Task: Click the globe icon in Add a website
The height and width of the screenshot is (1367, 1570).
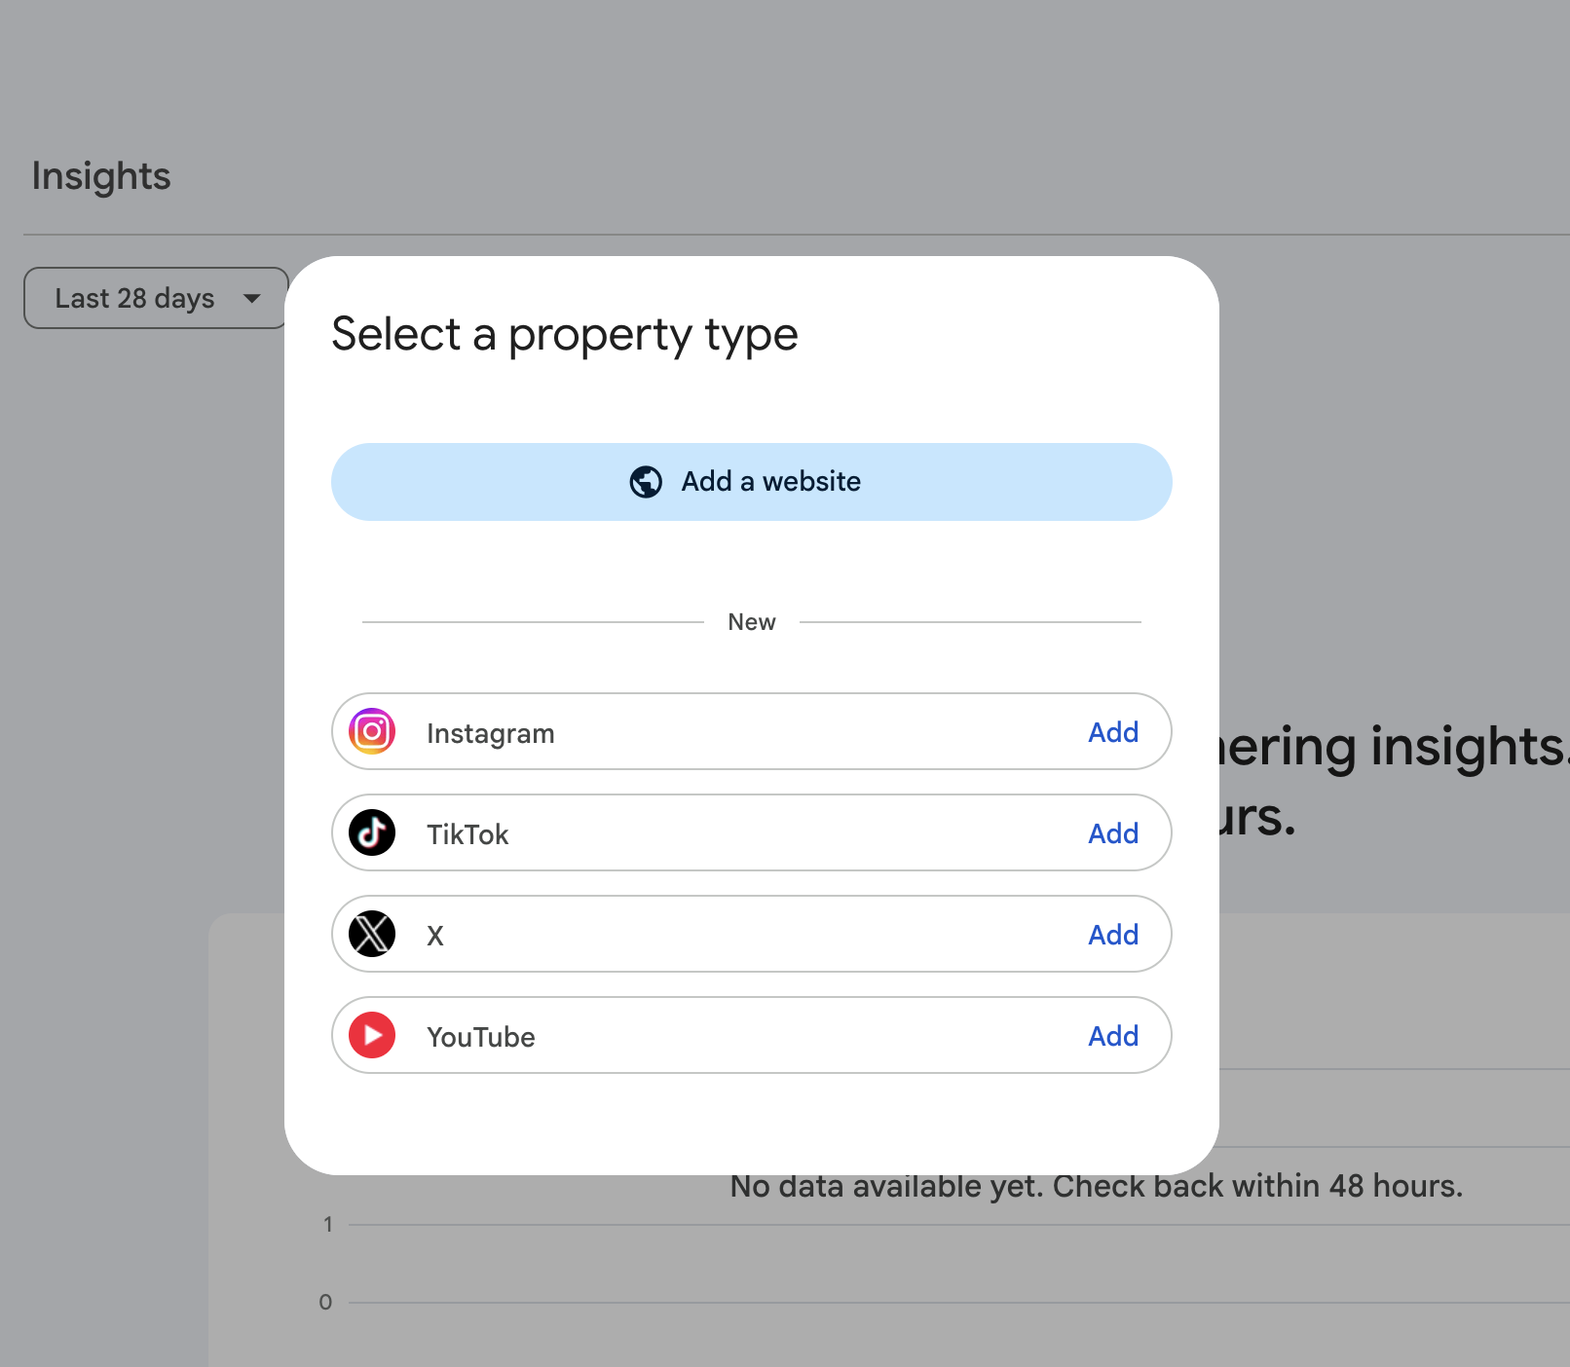Action: coord(646,482)
